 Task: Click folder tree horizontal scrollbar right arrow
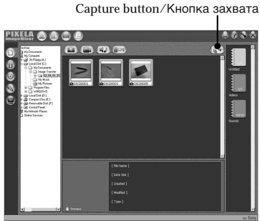point(58,209)
